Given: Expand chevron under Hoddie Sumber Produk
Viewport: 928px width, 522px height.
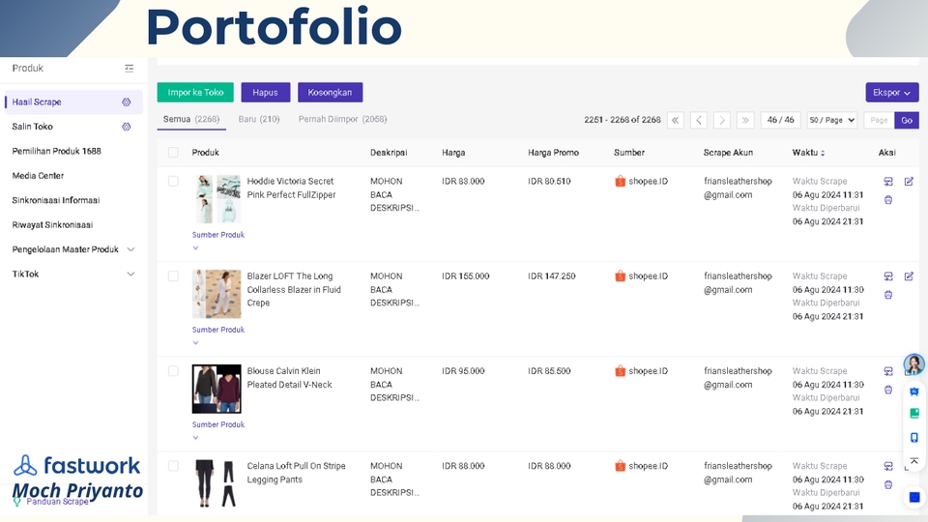Looking at the screenshot, I should [x=195, y=248].
